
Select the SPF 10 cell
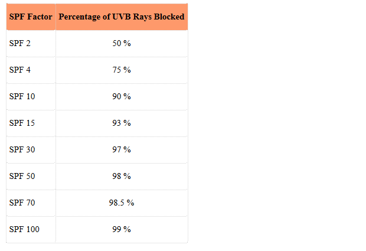click(x=31, y=97)
